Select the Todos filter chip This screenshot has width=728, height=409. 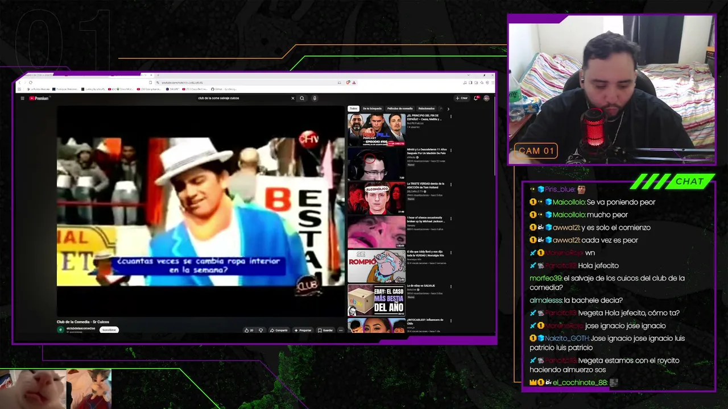(x=354, y=108)
